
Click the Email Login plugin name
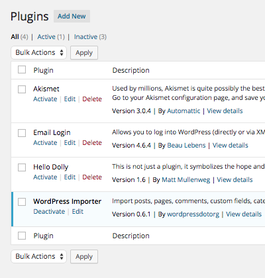52,132
